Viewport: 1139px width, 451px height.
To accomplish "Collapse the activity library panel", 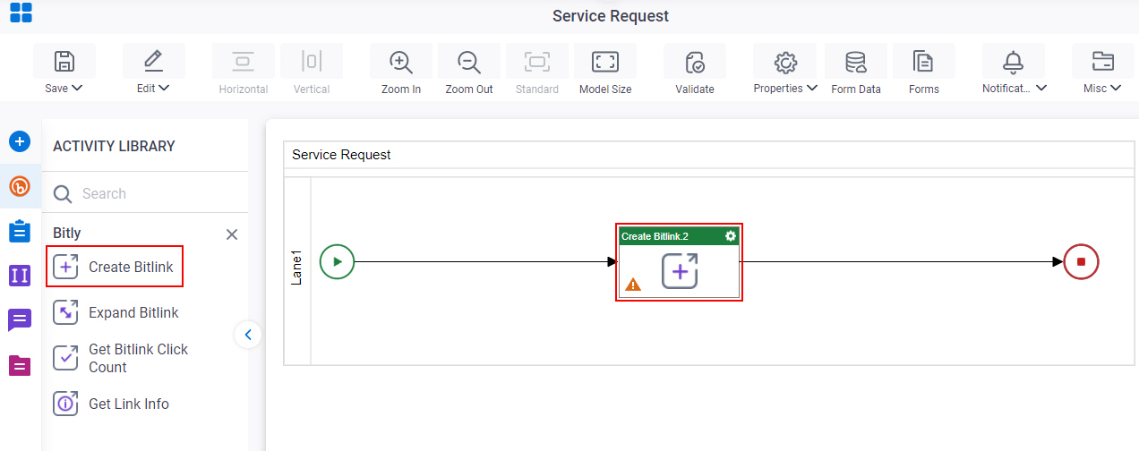I will click(x=248, y=335).
